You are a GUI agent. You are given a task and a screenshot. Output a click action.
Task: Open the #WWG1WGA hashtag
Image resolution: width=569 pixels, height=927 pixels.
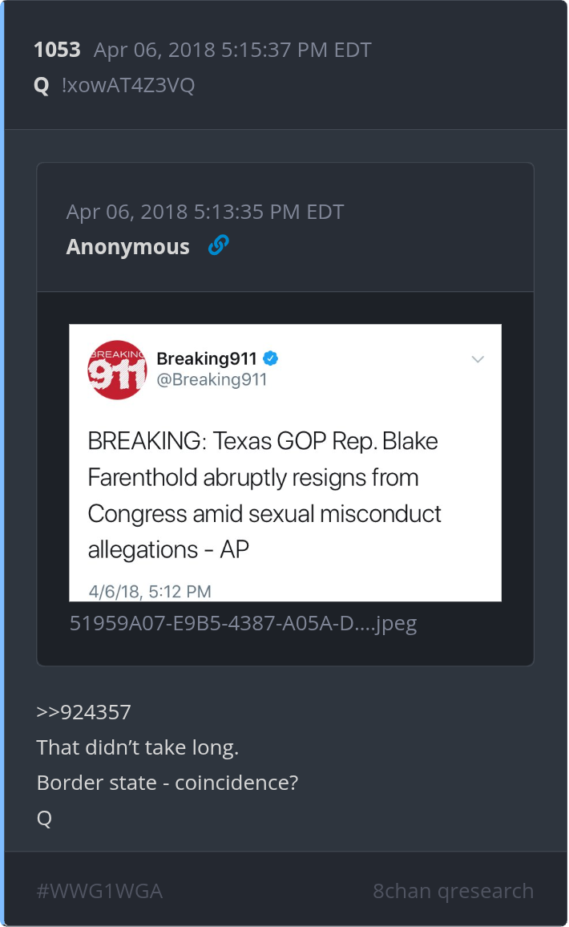coord(99,891)
